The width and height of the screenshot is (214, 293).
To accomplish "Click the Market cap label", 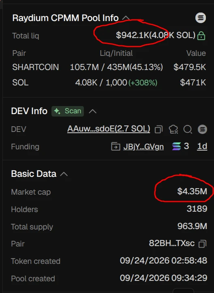I will 31,192.
